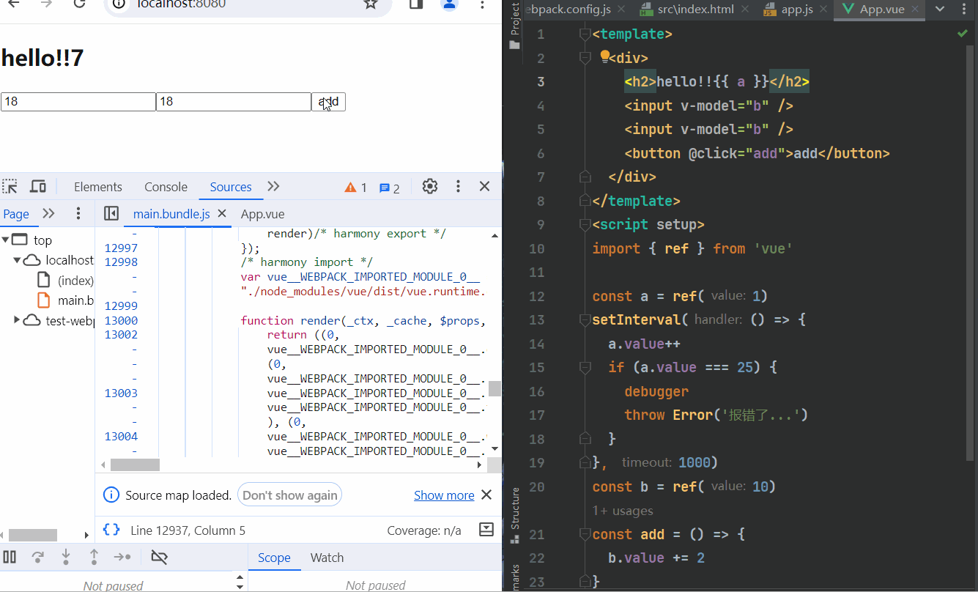Open DevTools settings gear
Screen dimensions: 978x592
pos(430,187)
